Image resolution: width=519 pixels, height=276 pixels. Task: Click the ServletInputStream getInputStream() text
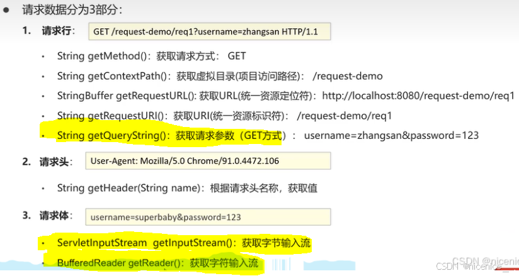(x=145, y=243)
